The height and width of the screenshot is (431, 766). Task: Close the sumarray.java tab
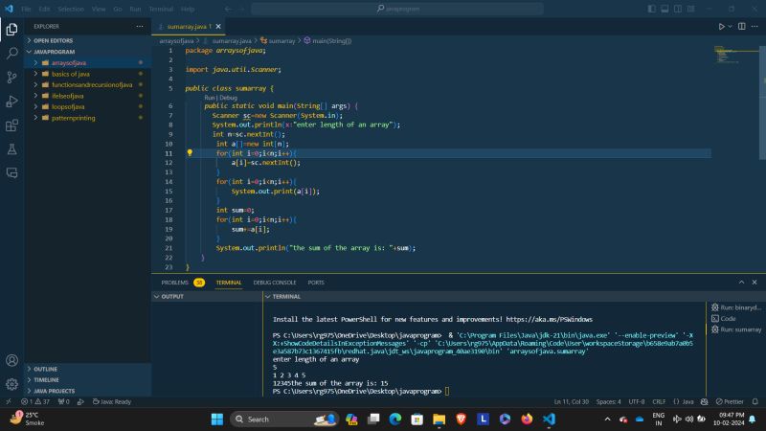click(x=218, y=27)
